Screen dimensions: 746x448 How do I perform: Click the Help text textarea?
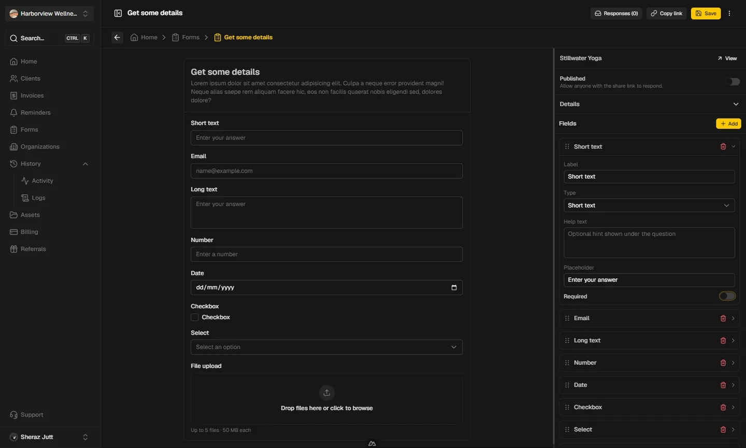tap(649, 243)
